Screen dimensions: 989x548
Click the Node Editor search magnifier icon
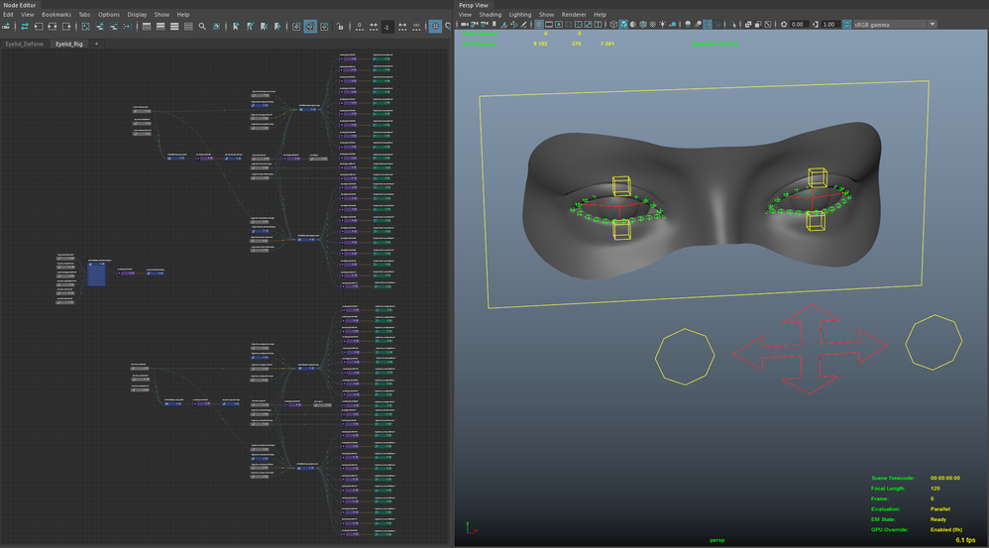coord(202,27)
